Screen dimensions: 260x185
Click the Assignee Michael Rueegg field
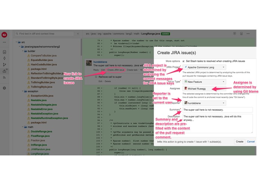204,88
